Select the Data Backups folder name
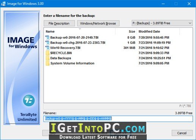The height and width of the screenshot is (140, 196). pyautogui.click(x=61, y=58)
